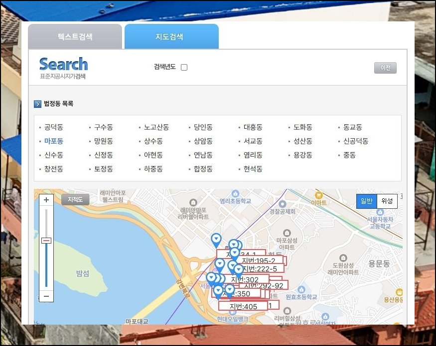This screenshot has width=436, height=346.
Task: Select 대흥동 from the district list
Action: point(253,127)
